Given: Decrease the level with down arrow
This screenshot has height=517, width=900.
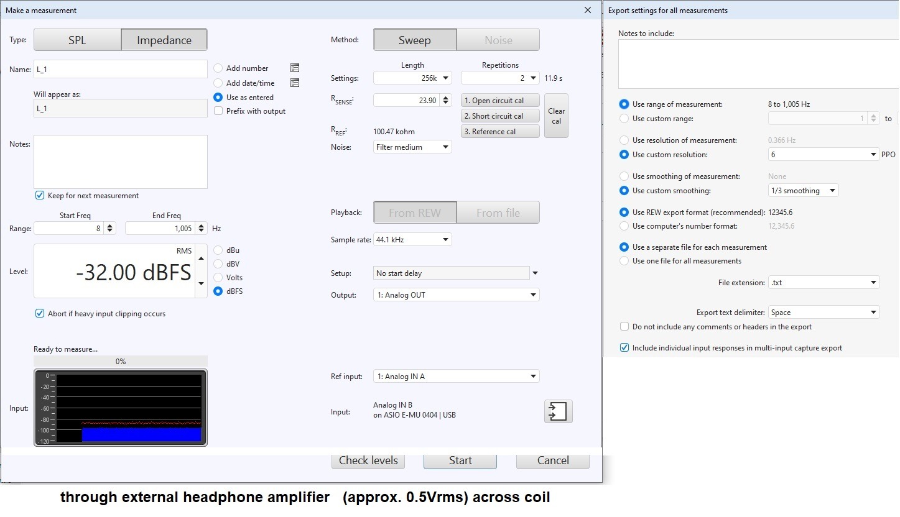Looking at the screenshot, I should (x=200, y=284).
